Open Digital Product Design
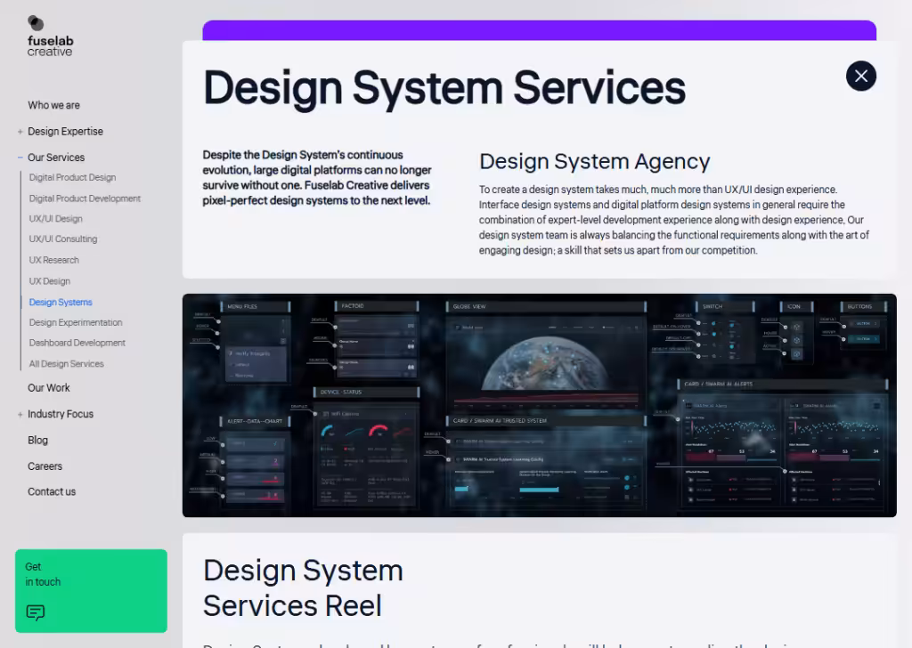 pyautogui.click(x=71, y=177)
